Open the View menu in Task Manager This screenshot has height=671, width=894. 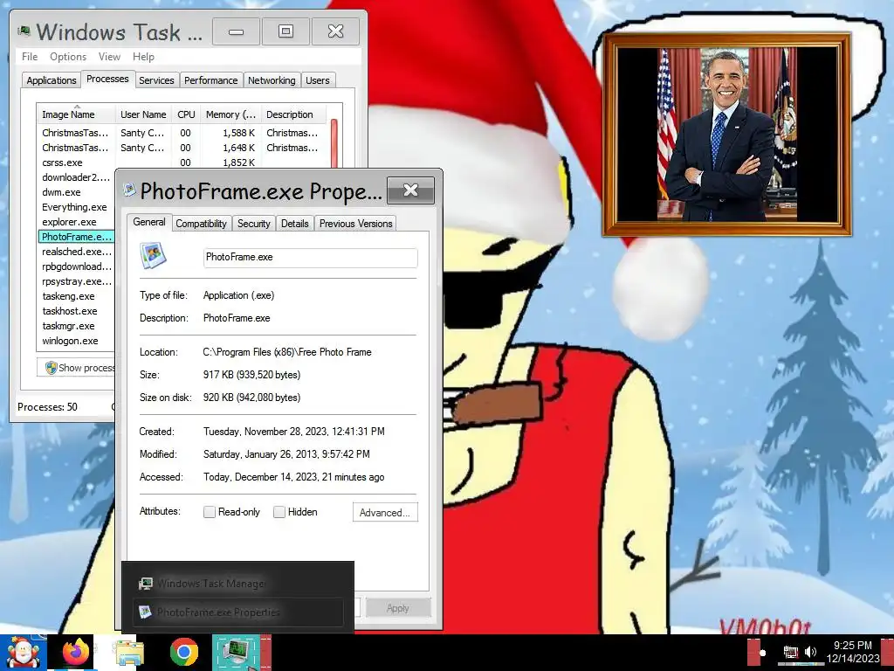tap(109, 57)
